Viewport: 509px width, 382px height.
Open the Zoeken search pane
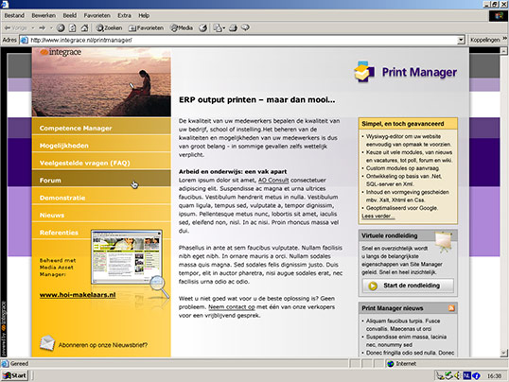click(109, 28)
